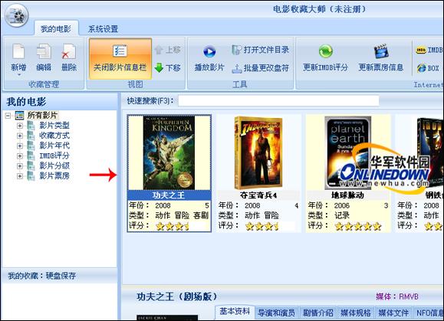Click the 新增 (add new) document icon
Viewport: 444px width, 321px height.
click(18, 52)
